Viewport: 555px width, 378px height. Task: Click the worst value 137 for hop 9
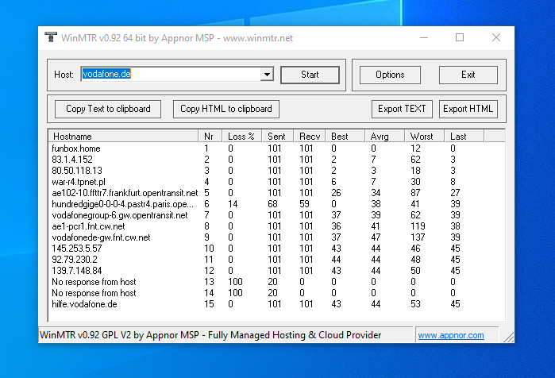point(418,237)
